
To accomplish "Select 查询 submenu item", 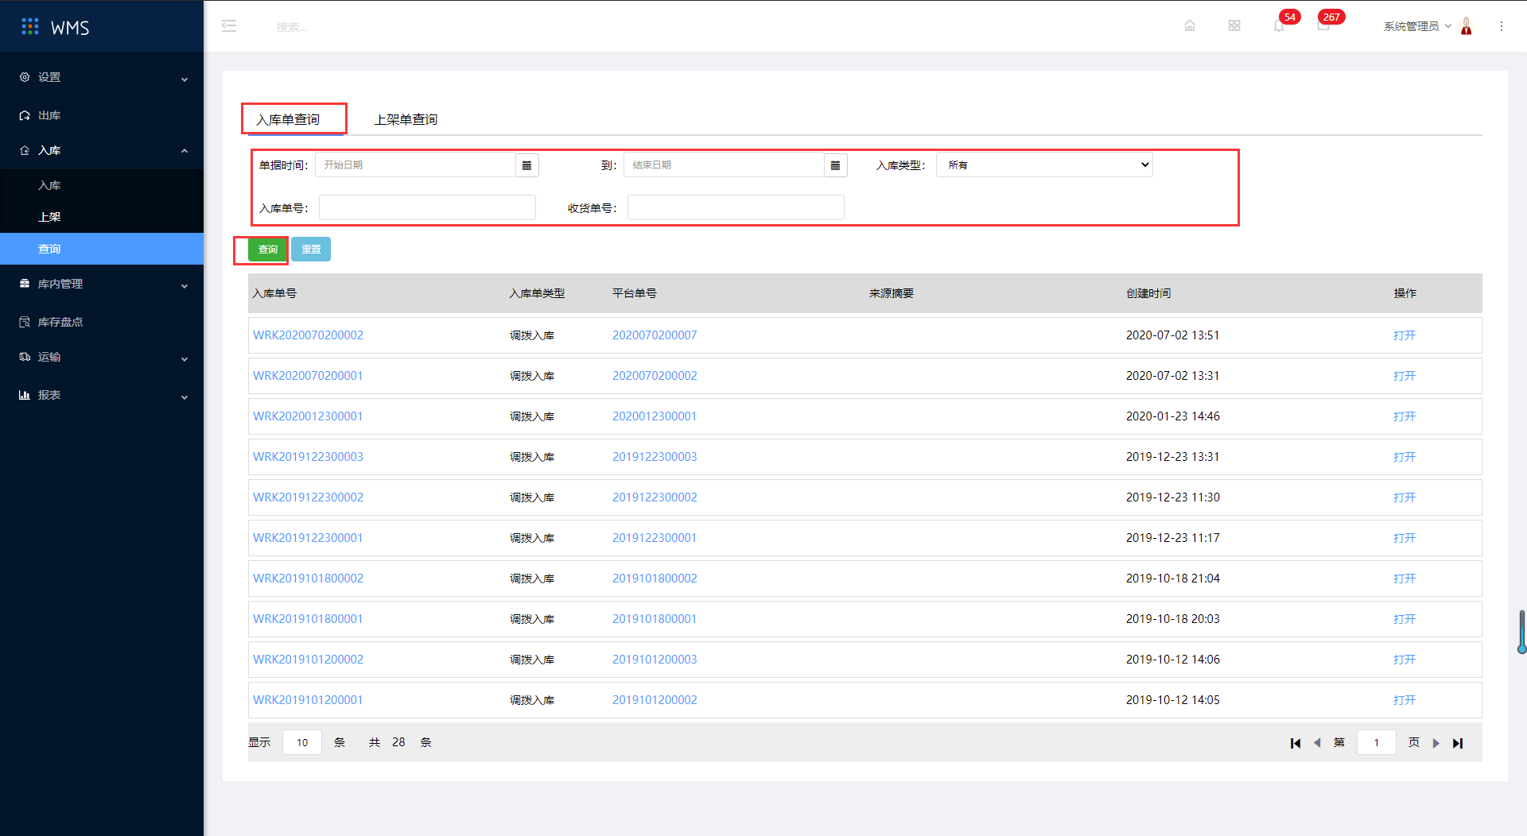I will click(102, 249).
